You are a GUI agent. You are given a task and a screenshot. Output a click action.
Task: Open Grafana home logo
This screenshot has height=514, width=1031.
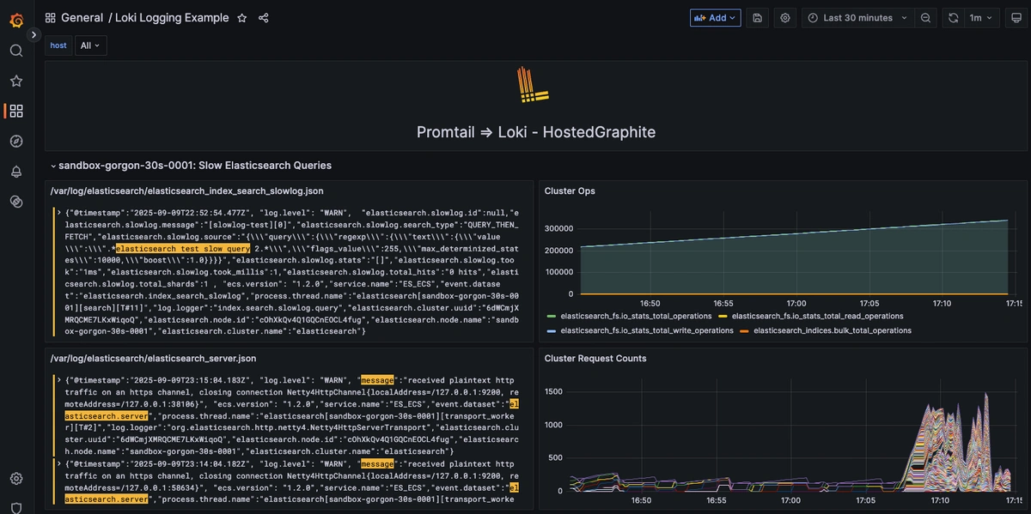[16, 19]
